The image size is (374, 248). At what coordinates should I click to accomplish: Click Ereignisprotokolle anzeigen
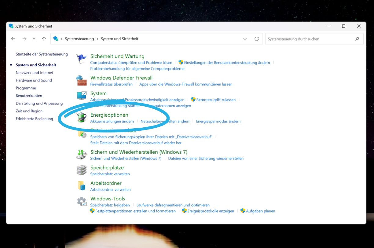tap(211, 211)
